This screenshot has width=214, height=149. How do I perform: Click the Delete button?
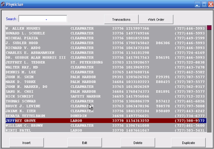click(x=138, y=143)
